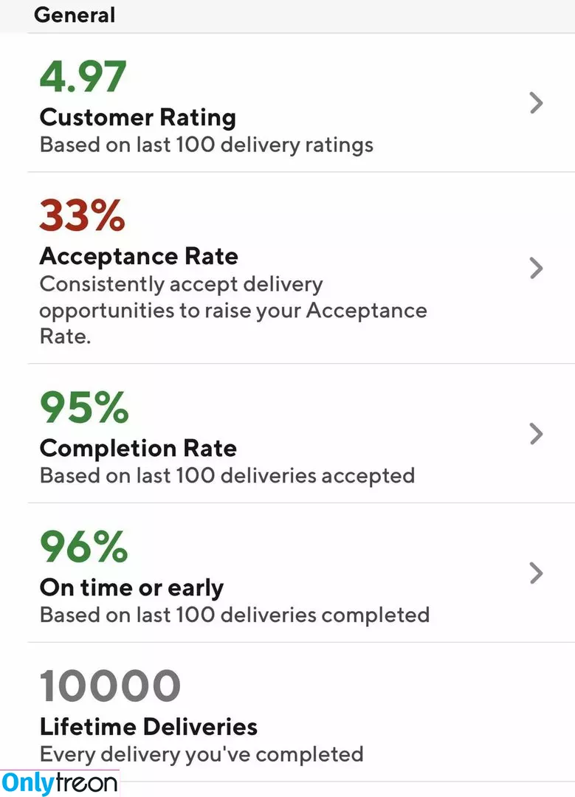Click the Acceptance Rate heading
Screen dimensions: 575x797
click(139, 256)
